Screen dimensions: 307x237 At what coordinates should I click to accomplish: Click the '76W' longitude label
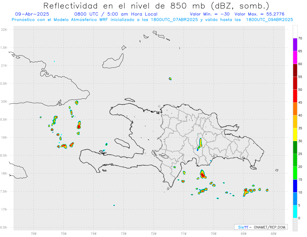(x=34, y=233)
